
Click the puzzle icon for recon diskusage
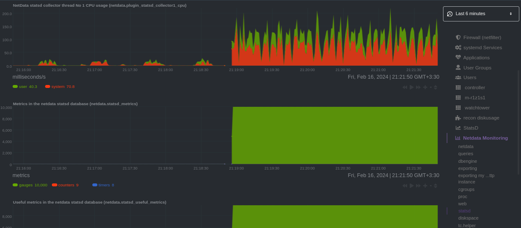tap(458, 118)
